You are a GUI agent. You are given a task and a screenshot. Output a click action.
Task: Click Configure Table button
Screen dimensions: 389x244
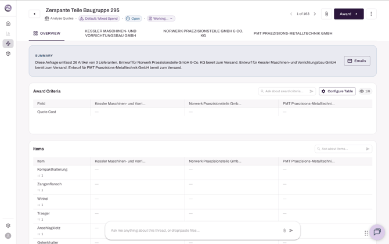click(x=337, y=91)
